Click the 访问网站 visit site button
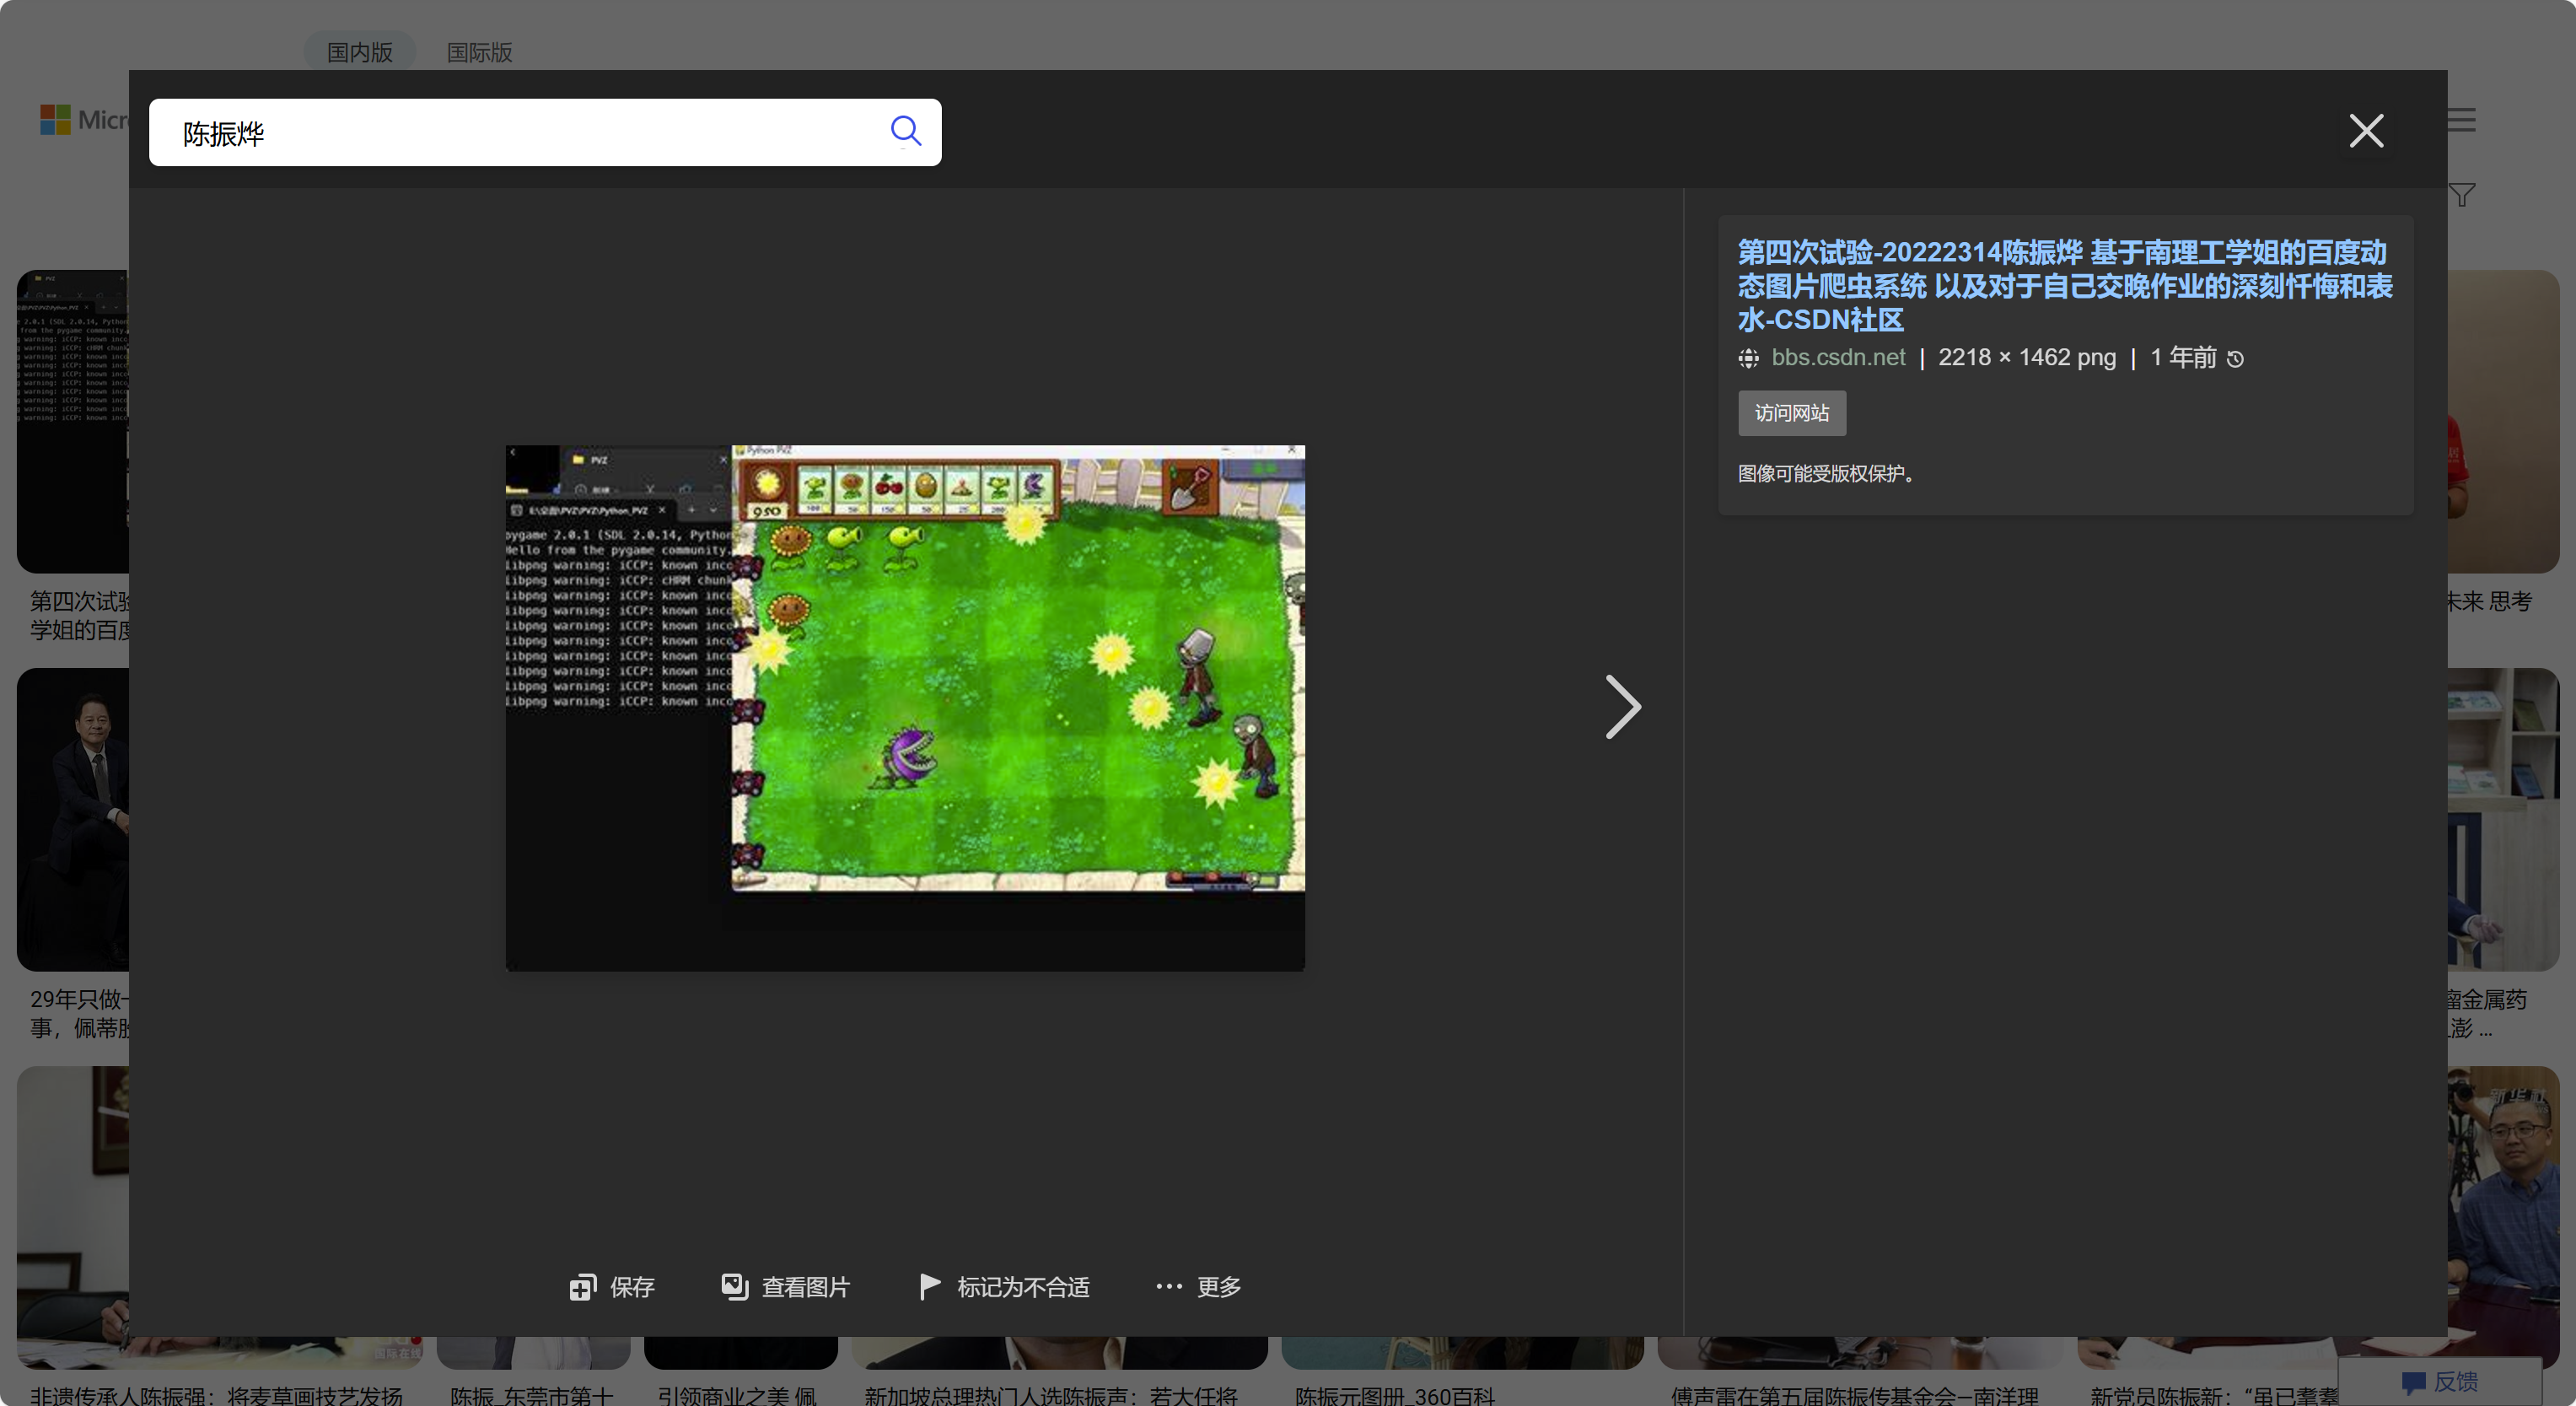 click(1792, 413)
